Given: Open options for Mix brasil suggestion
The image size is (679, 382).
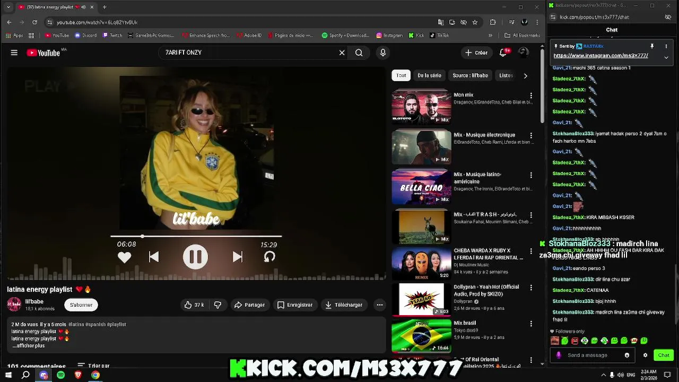Looking at the screenshot, I should [x=531, y=324].
